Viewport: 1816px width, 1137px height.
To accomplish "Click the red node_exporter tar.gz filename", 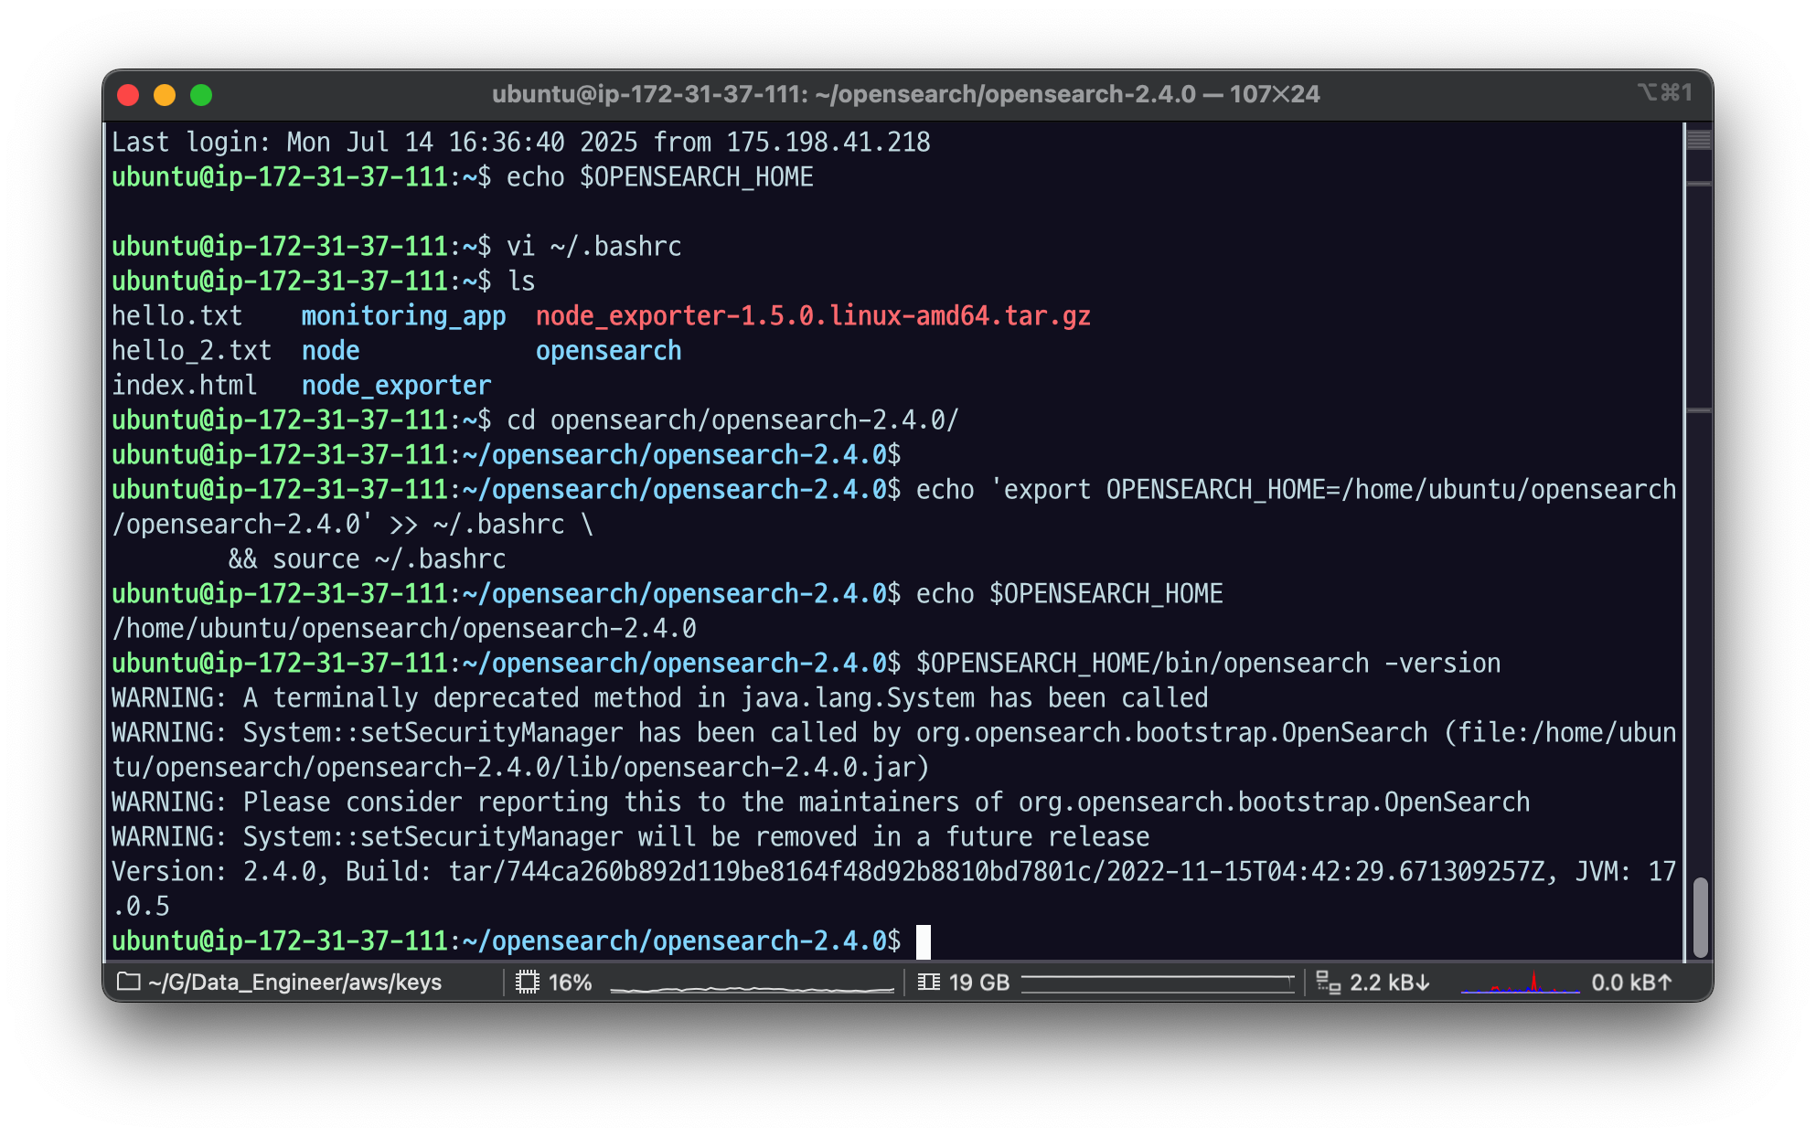I will click(812, 316).
